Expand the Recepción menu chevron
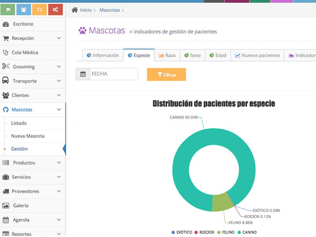Screen dimensions: 316x237 tap(59, 38)
